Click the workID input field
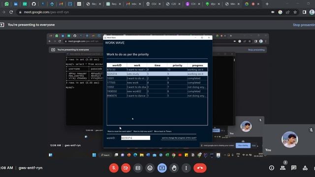The height and width of the screenshot is (177, 315). coord(136,138)
